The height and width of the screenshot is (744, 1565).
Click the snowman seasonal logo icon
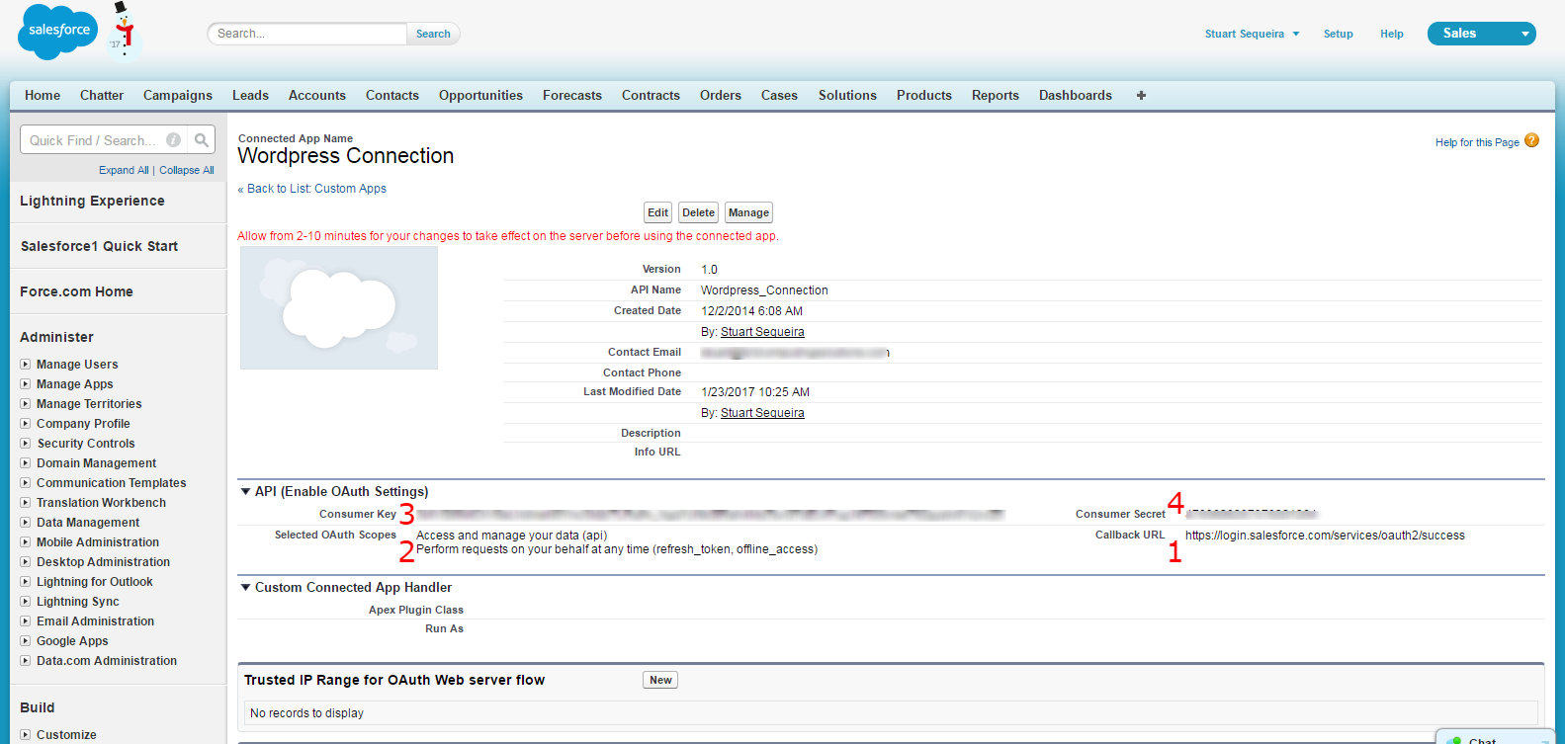coord(124,30)
